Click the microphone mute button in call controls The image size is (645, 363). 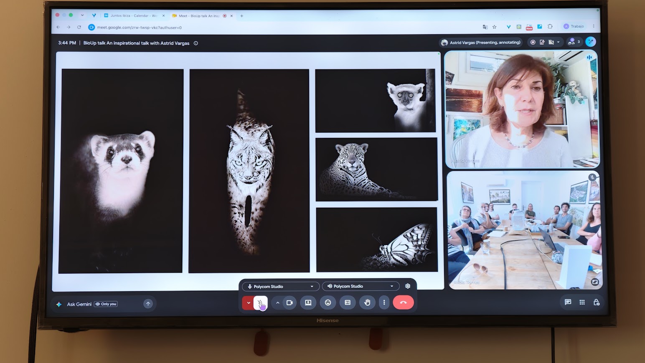coord(260,302)
